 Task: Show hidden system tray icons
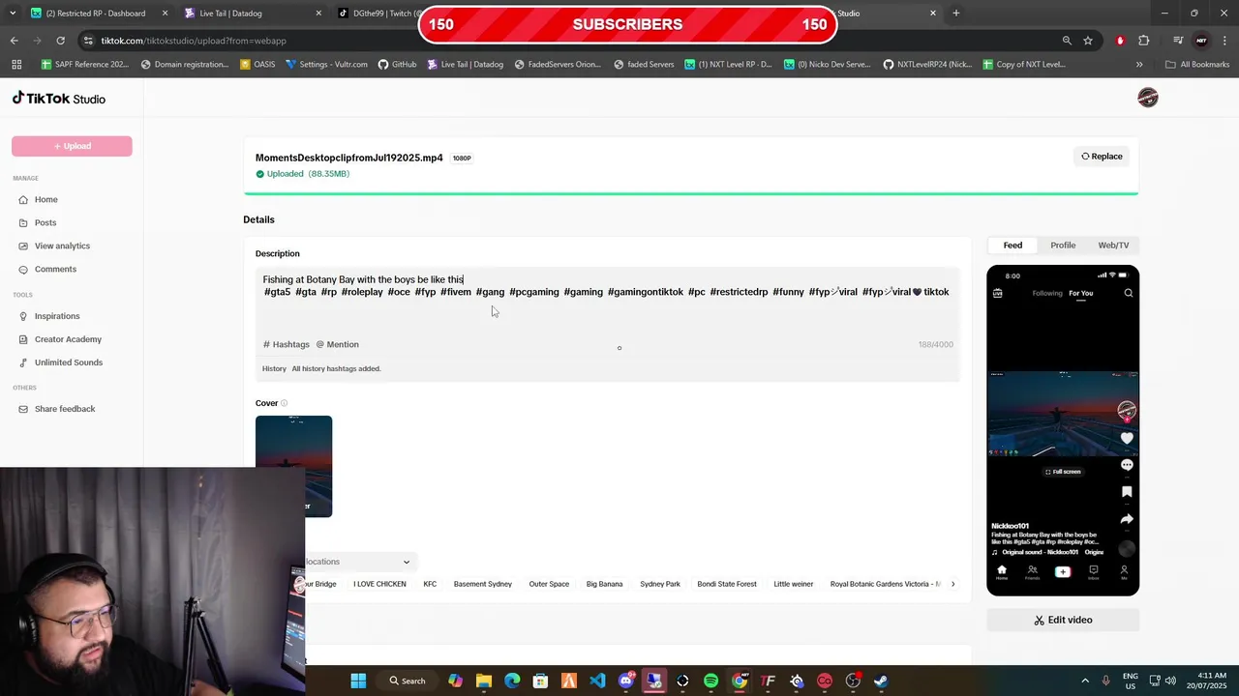point(1084,681)
